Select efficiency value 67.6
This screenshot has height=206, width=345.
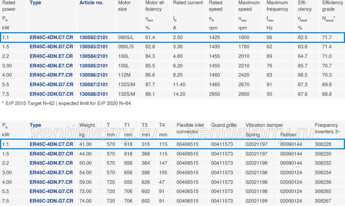click(302, 94)
